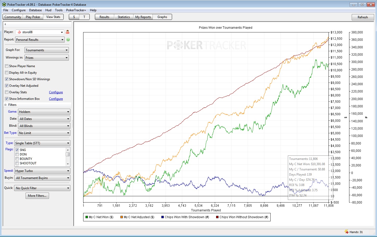Collapse the Filters section
This screenshot has height=237, width=377.
click(x=5, y=105)
